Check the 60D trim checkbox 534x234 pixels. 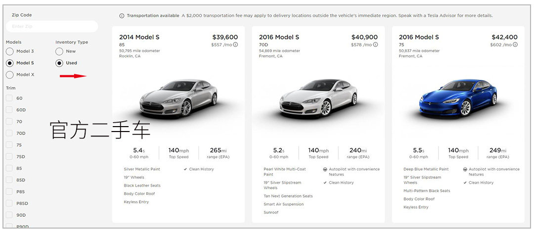tap(9, 110)
